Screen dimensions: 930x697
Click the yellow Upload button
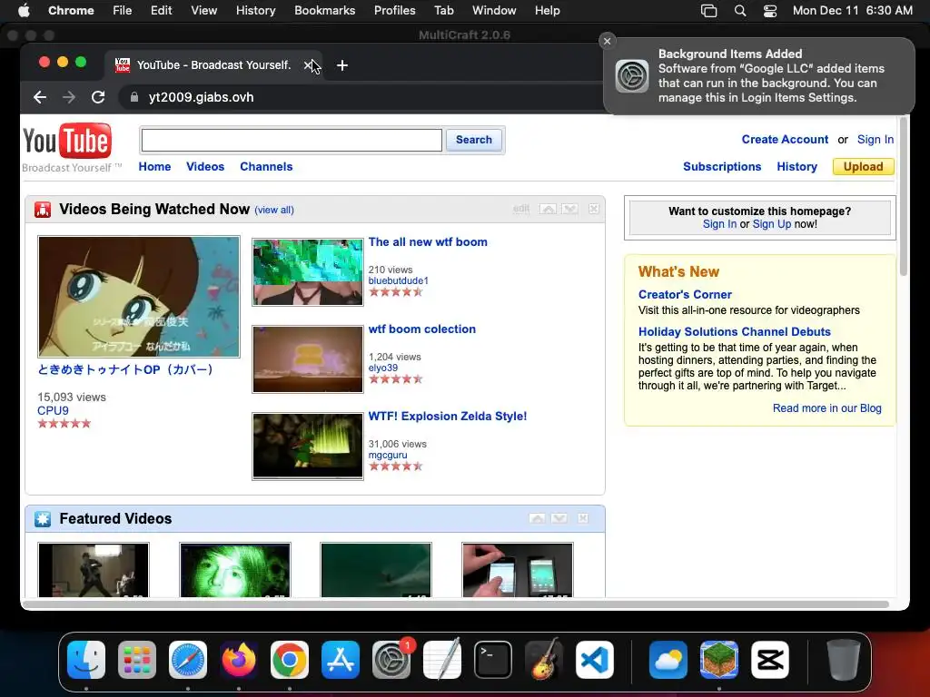coord(863,167)
